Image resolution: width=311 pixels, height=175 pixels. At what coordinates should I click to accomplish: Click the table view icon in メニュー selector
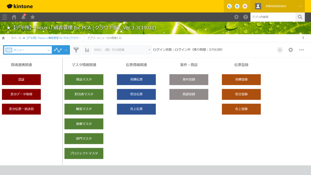pyautogui.click(x=9, y=50)
